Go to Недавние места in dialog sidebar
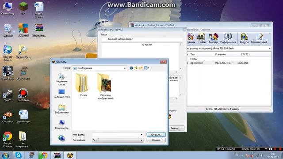The height and width of the screenshot is (159, 283). click(x=61, y=79)
